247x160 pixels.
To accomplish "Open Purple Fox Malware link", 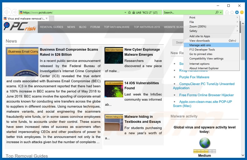I will tap(194, 77).
